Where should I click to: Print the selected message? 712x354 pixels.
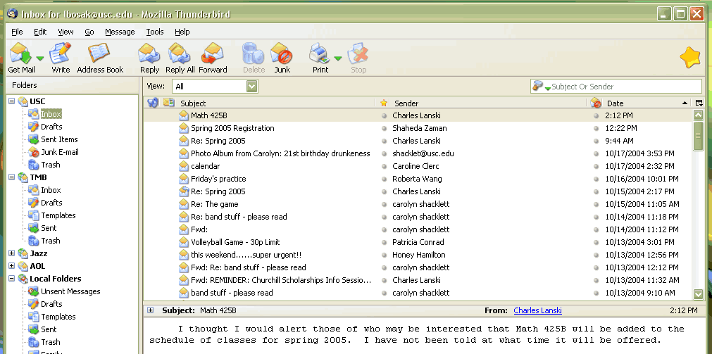[320, 57]
